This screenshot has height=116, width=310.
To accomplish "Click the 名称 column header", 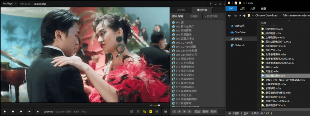I will (x=263, y=23).
